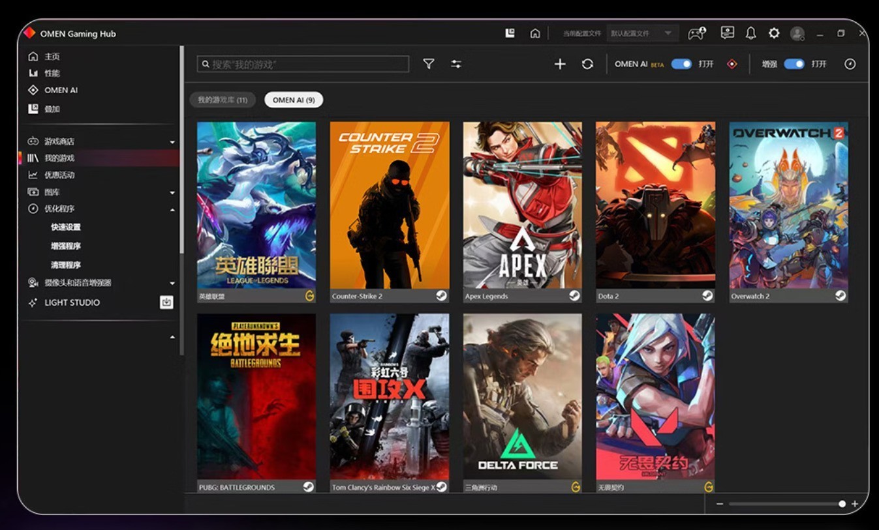Screen dimensions: 879x530
Task: Click the home icon in the title bar
Action: 535,33
